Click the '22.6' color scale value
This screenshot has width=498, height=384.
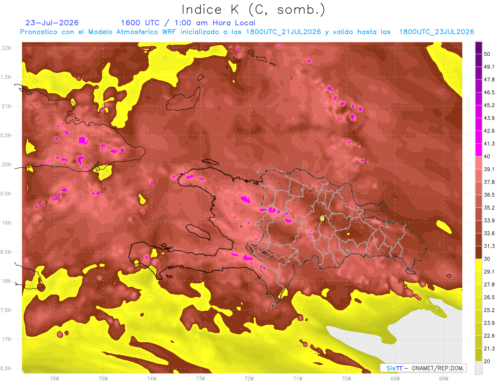(489, 336)
